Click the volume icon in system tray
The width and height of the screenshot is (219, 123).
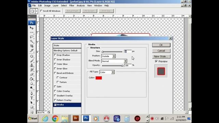(x=157, y=119)
